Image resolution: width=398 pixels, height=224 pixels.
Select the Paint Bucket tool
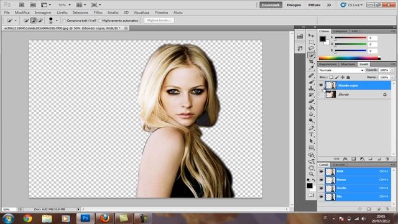pos(311,108)
